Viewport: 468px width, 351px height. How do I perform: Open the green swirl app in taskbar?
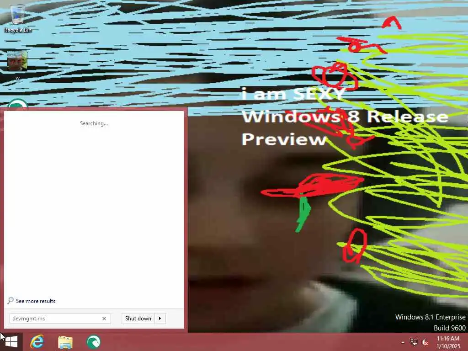[93, 342]
